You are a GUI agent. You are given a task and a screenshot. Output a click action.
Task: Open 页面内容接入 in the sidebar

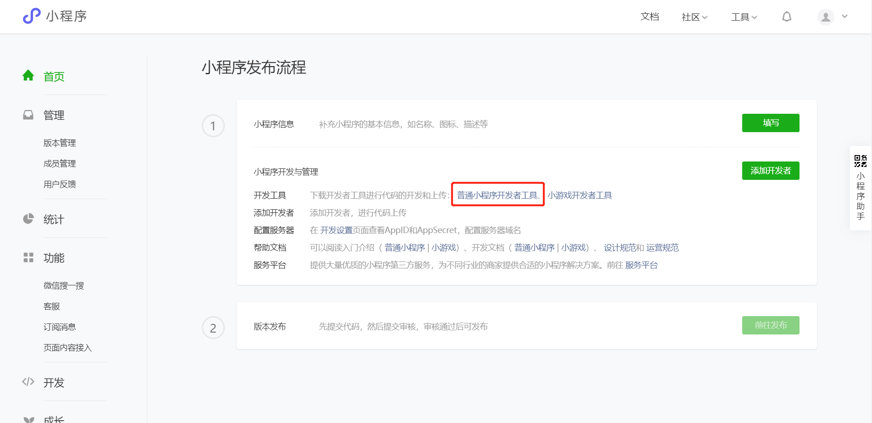pos(68,347)
